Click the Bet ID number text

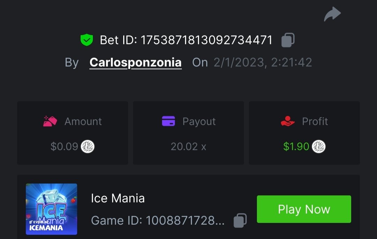[x=206, y=40]
